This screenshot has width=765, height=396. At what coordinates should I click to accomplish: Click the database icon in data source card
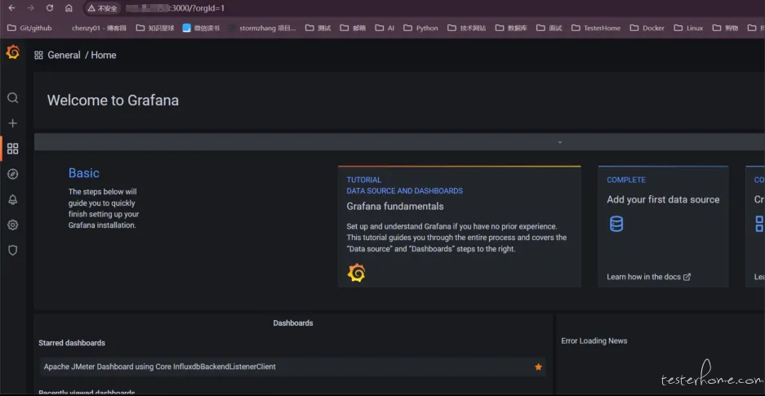(x=616, y=224)
